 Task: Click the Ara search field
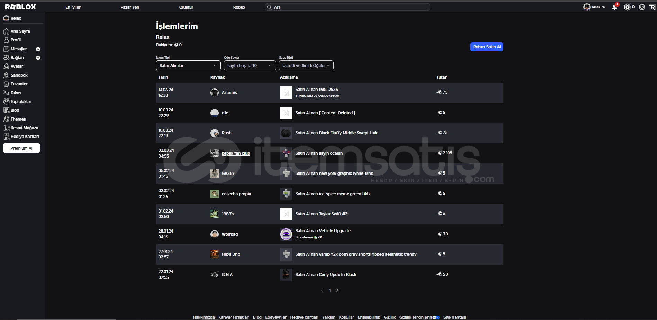tap(348, 7)
